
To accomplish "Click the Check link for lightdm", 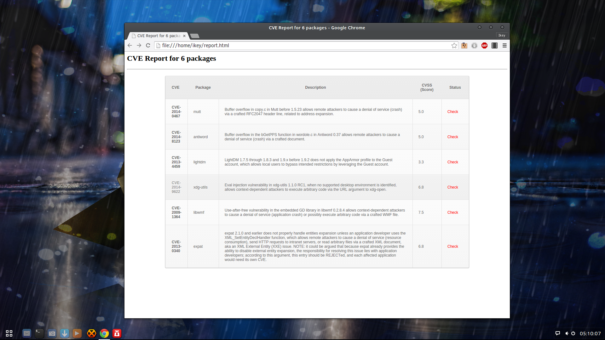I will (x=452, y=162).
